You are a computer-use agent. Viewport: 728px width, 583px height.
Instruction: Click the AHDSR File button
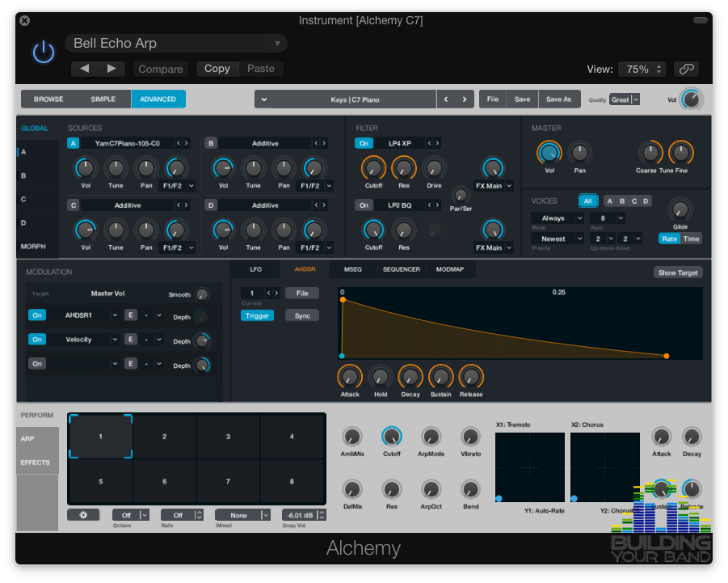[x=302, y=294]
